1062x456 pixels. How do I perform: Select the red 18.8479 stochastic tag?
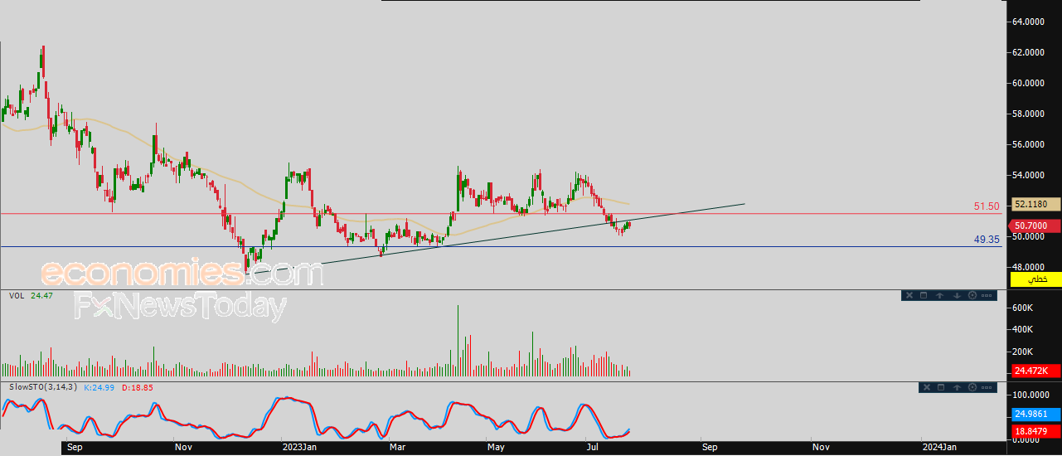click(x=1035, y=431)
